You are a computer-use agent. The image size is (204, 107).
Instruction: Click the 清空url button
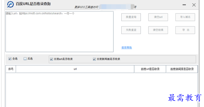coord(158,17)
